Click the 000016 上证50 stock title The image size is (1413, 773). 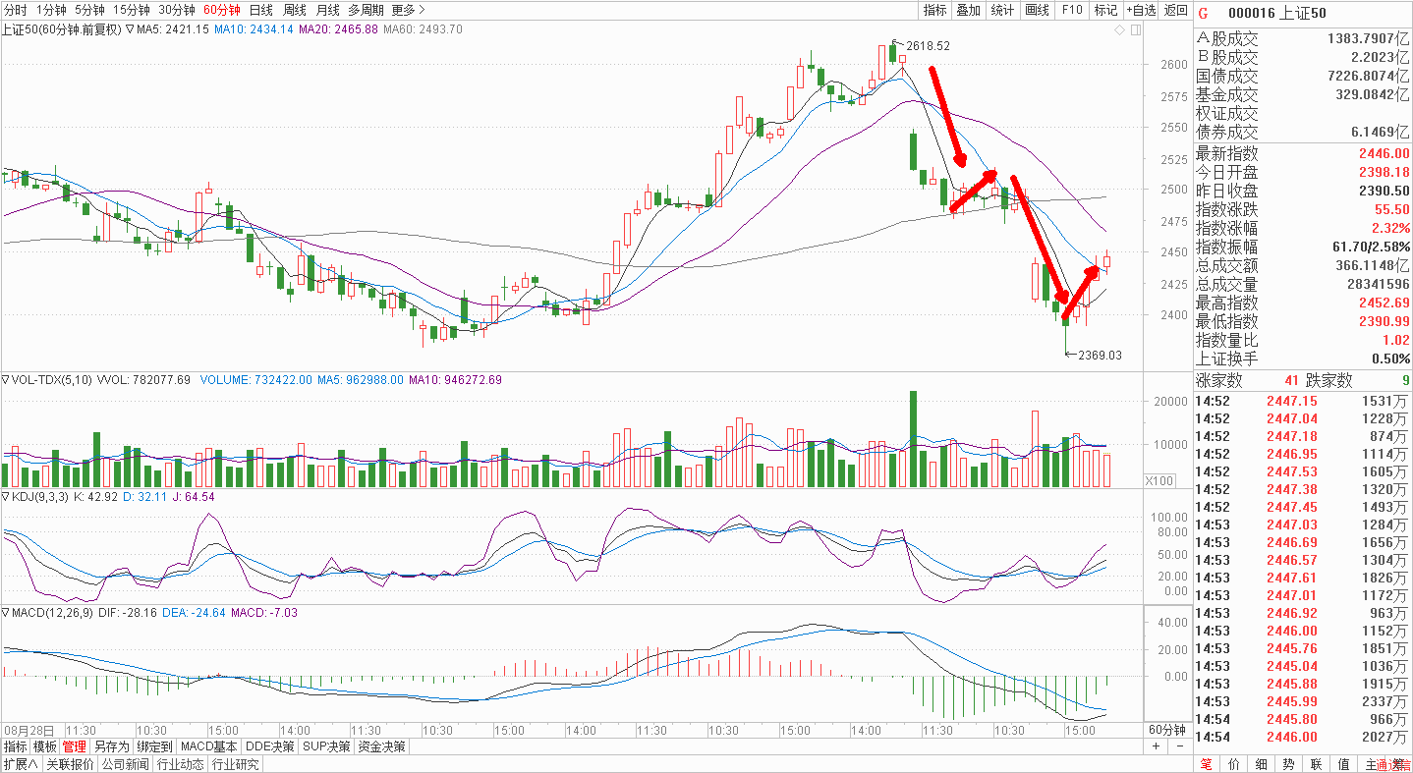click(1277, 12)
